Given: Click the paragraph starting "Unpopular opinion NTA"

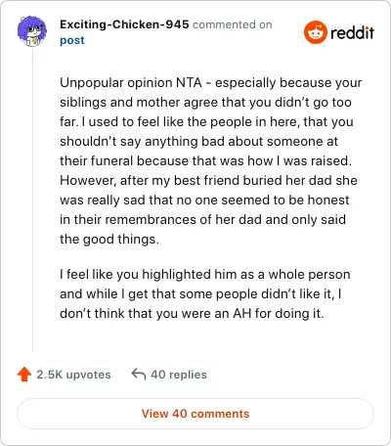Looking at the screenshot, I should tap(210, 160).
